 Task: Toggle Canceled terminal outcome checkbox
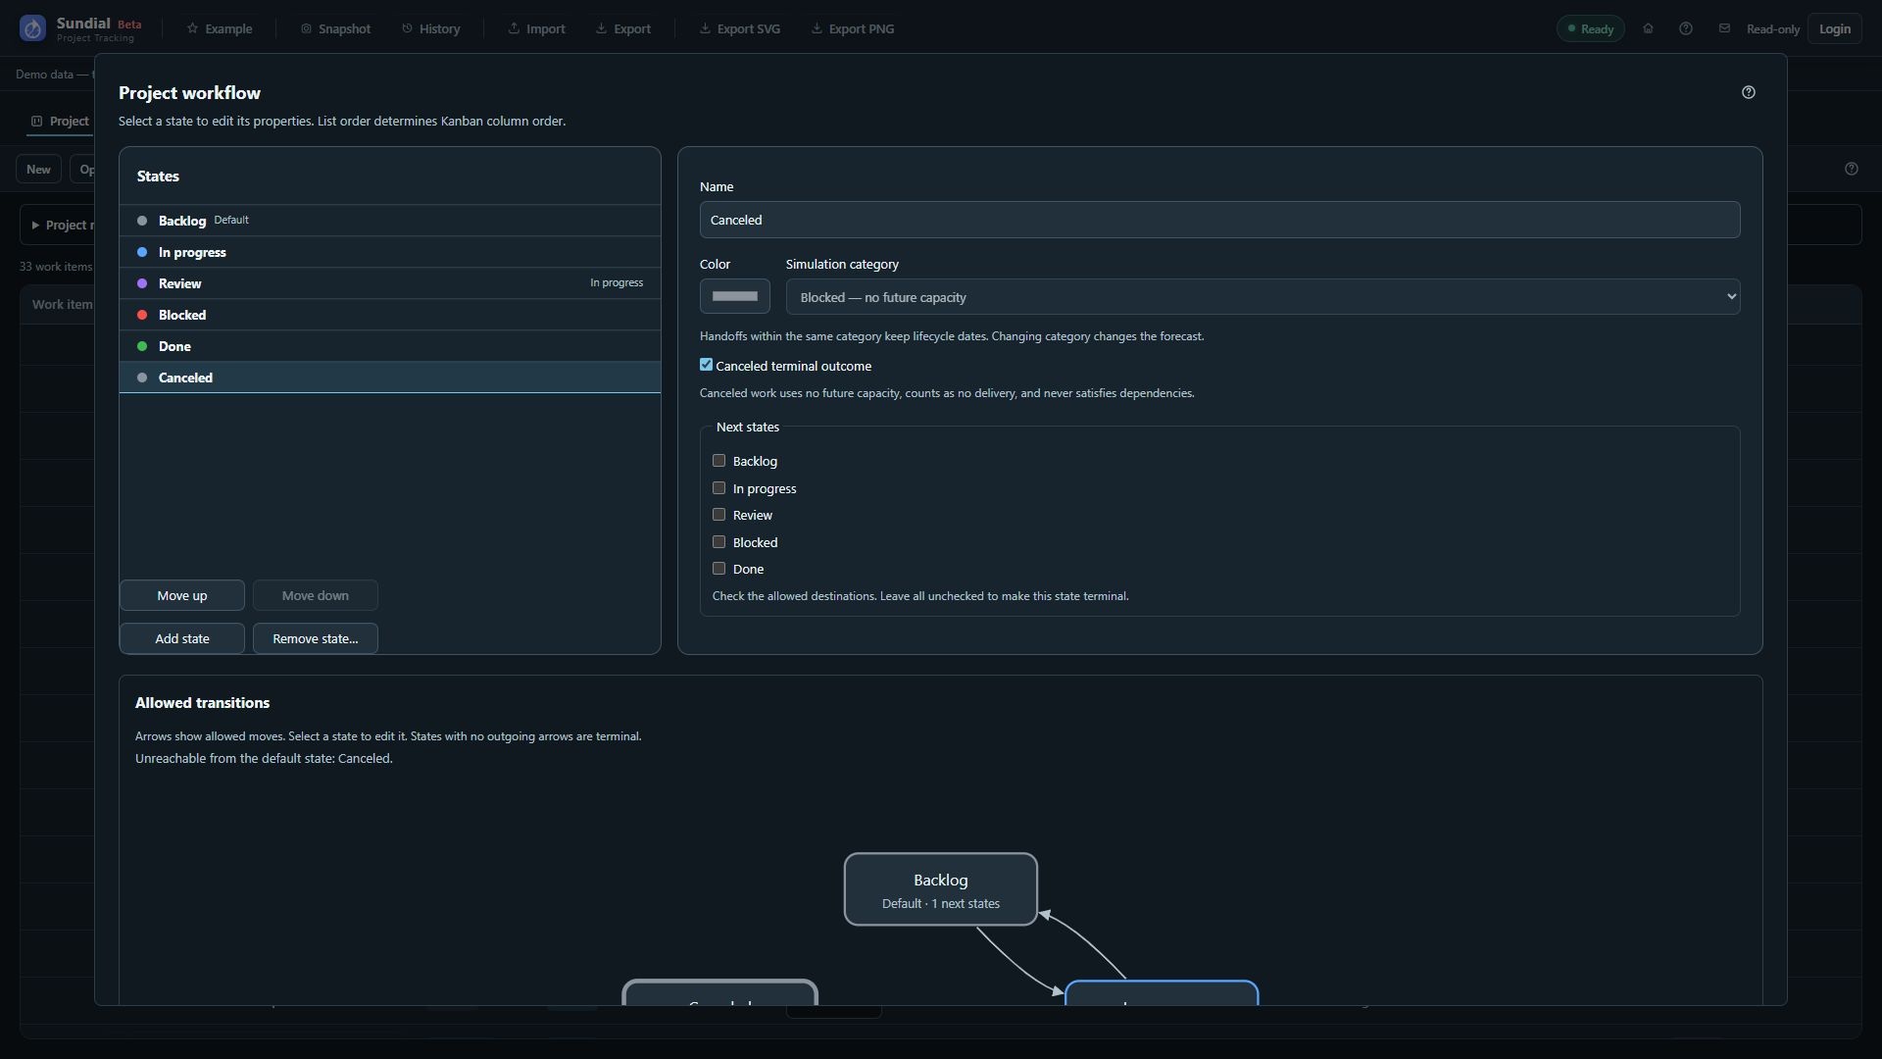click(x=706, y=365)
